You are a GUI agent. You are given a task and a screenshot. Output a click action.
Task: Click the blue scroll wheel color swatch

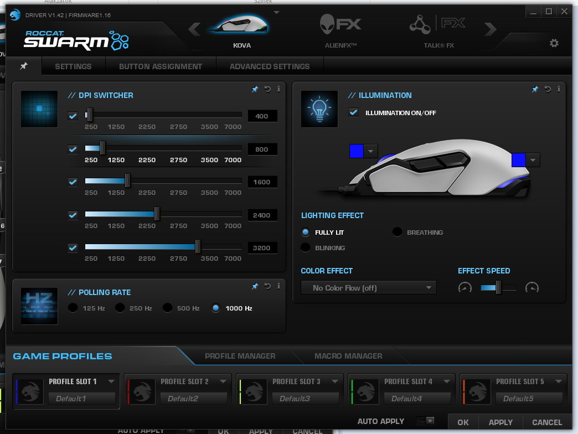click(357, 151)
